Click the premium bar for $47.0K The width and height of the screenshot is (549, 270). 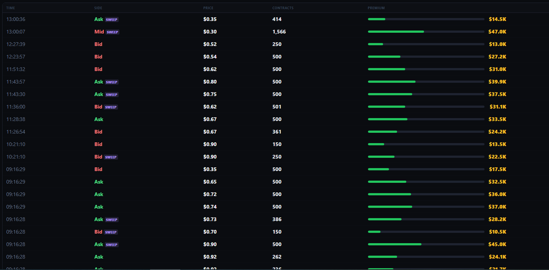[x=426, y=32]
